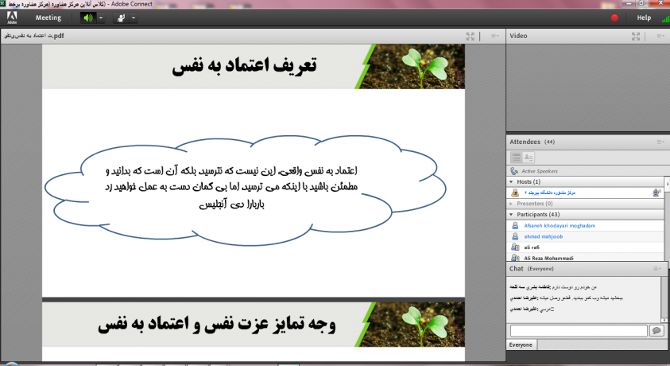Open the PDF share pod options menu

(495, 37)
